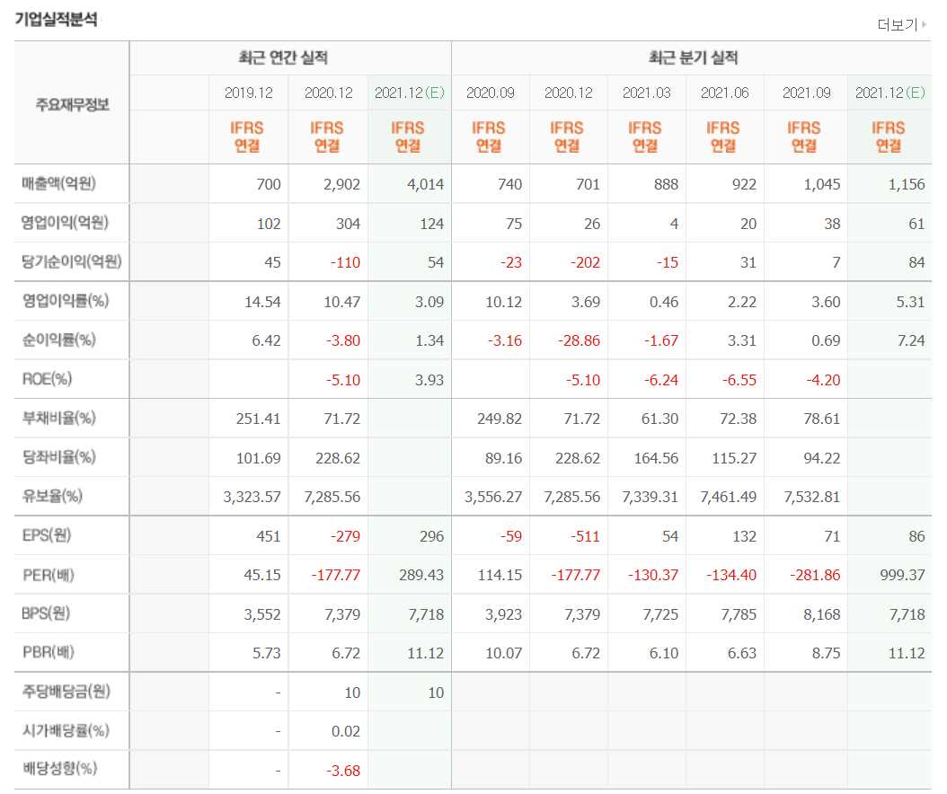Select the 2021.06 quarterly column header
The image size is (947, 794).
[x=726, y=92]
